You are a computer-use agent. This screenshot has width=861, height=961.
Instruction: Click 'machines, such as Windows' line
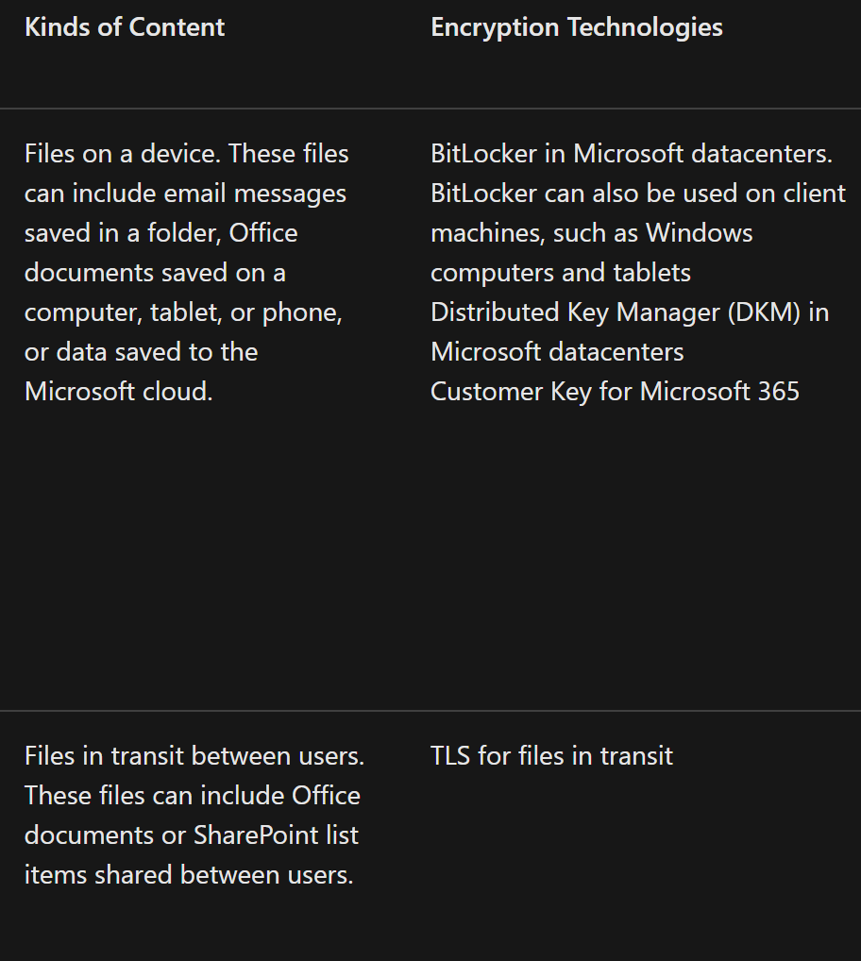(x=591, y=233)
